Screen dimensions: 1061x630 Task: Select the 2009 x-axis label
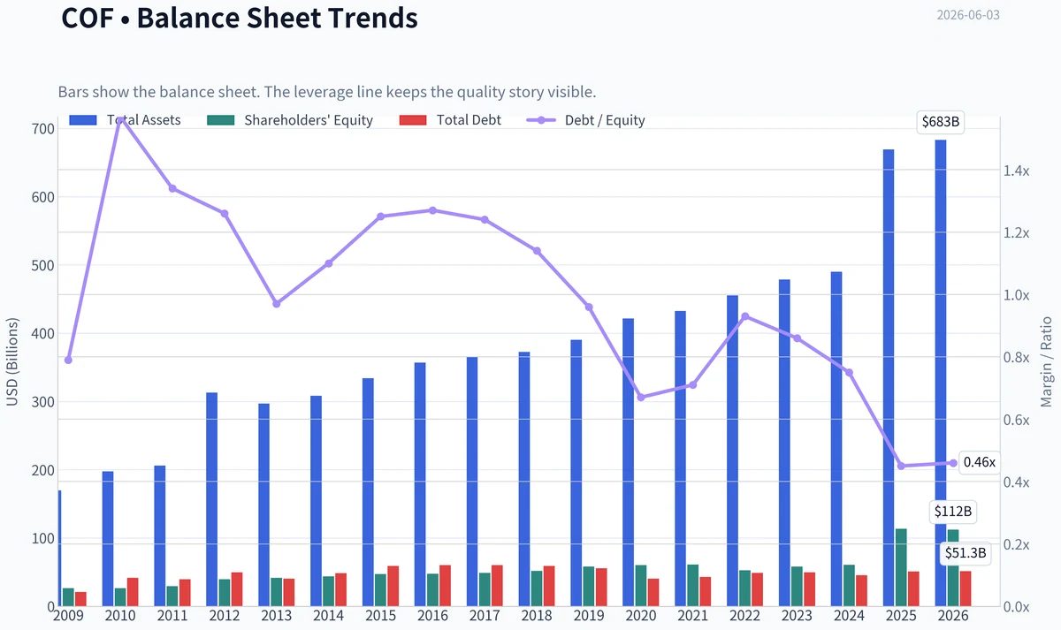coord(68,615)
